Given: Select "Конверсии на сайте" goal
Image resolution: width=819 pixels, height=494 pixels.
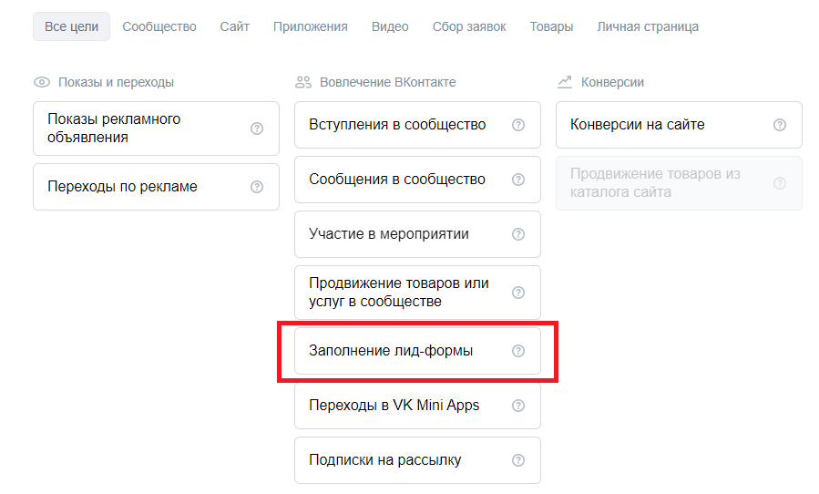Looking at the screenshot, I should [638, 125].
